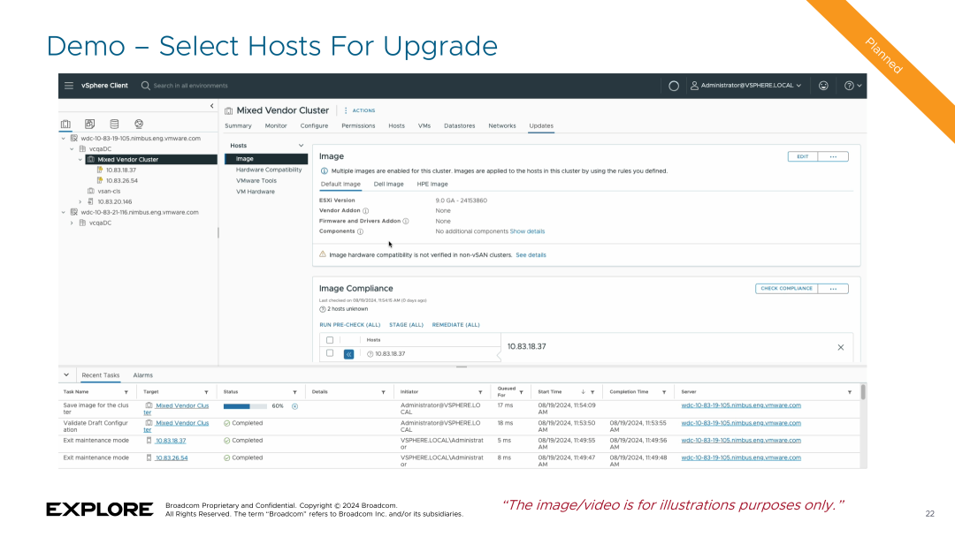Image resolution: width=955 pixels, height=537 pixels.
Task: Click the refresh circle icon in header
Action: (674, 86)
